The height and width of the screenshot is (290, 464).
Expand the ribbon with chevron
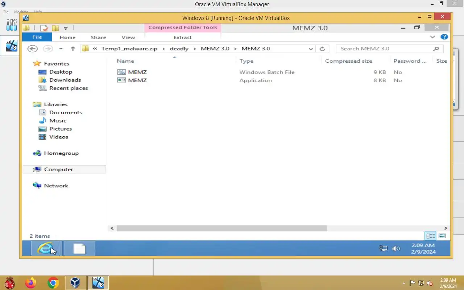click(432, 37)
